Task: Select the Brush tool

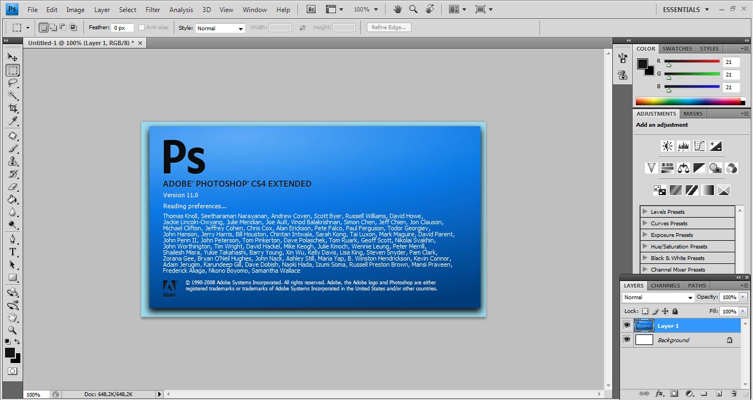Action: coord(13,149)
